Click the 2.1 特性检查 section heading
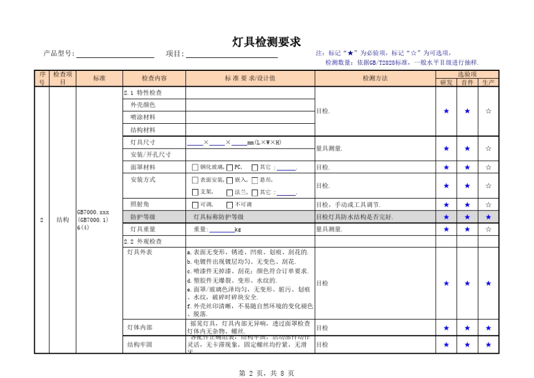Screen dimensions: 534x378 pyautogui.click(x=143, y=93)
